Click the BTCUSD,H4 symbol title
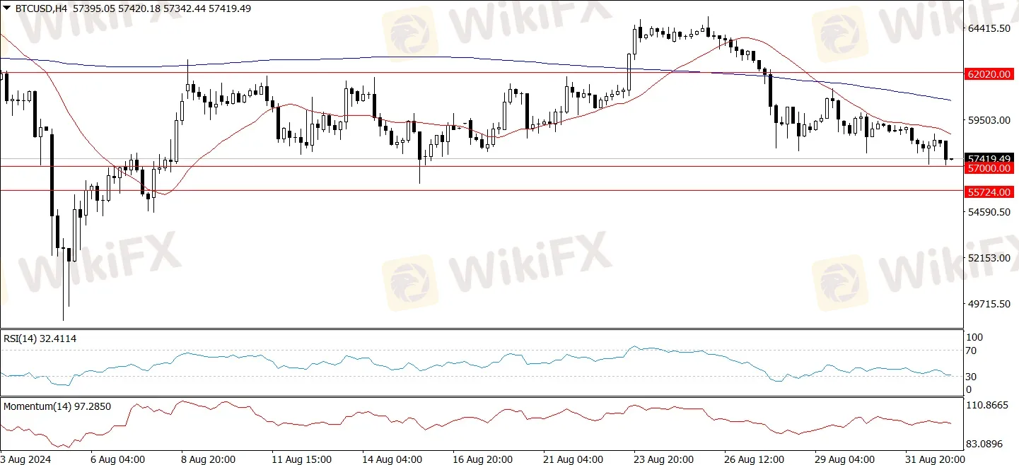 coord(40,8)
